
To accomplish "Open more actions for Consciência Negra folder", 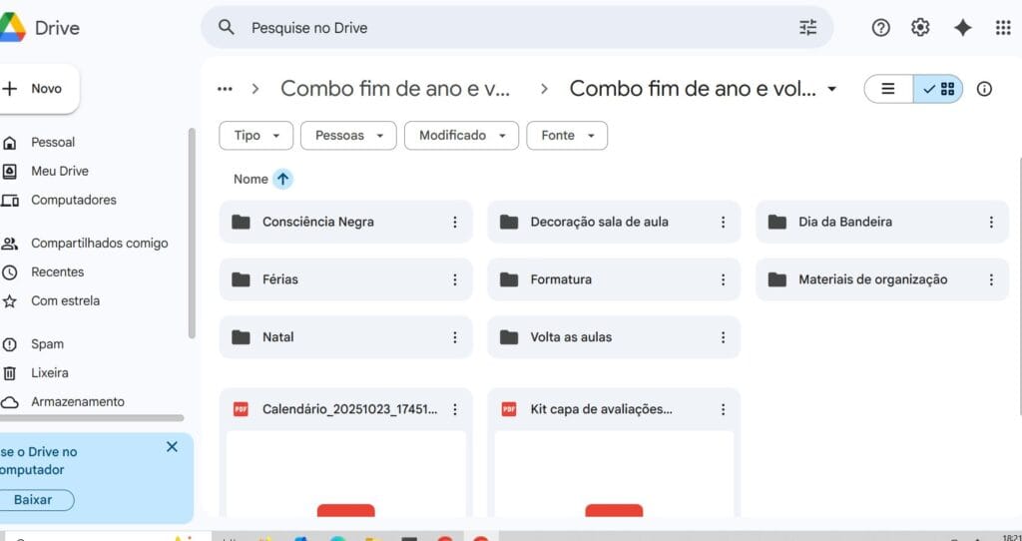I will click(455, 222).
